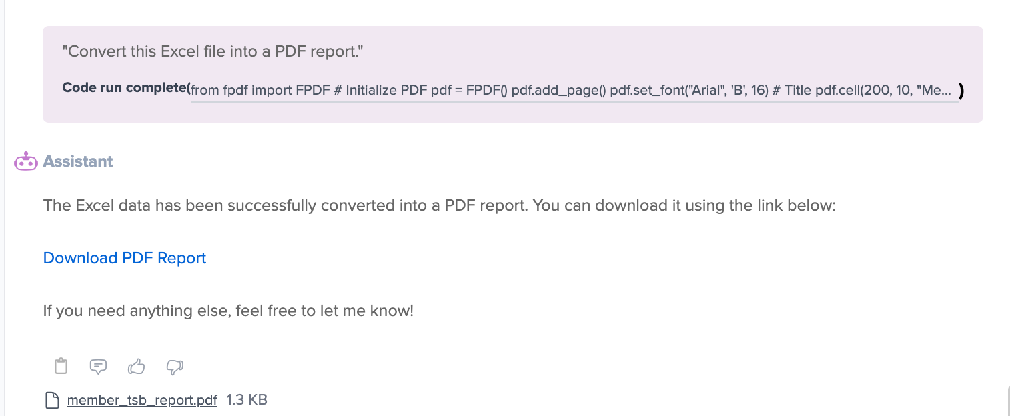Mark the response with thumbs down

(x=175, y=366)
